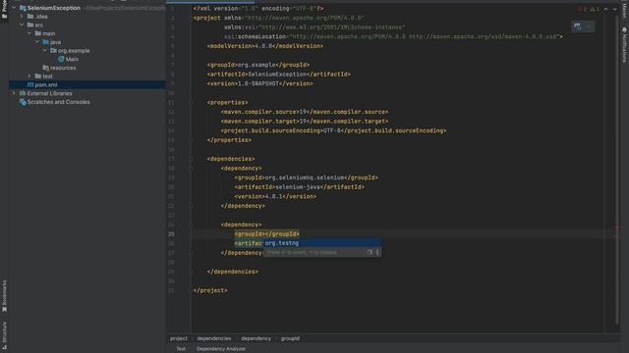Select the resources folder
Image resolution: width=629 pixels, height=353 pixels.
click(63, 68)
